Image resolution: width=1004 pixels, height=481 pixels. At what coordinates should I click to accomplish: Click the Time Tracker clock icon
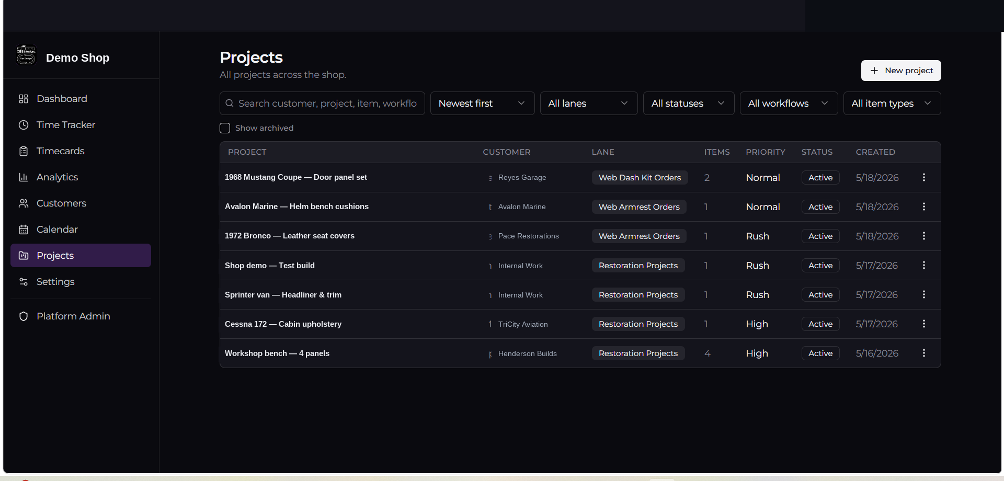pos(24,125)
